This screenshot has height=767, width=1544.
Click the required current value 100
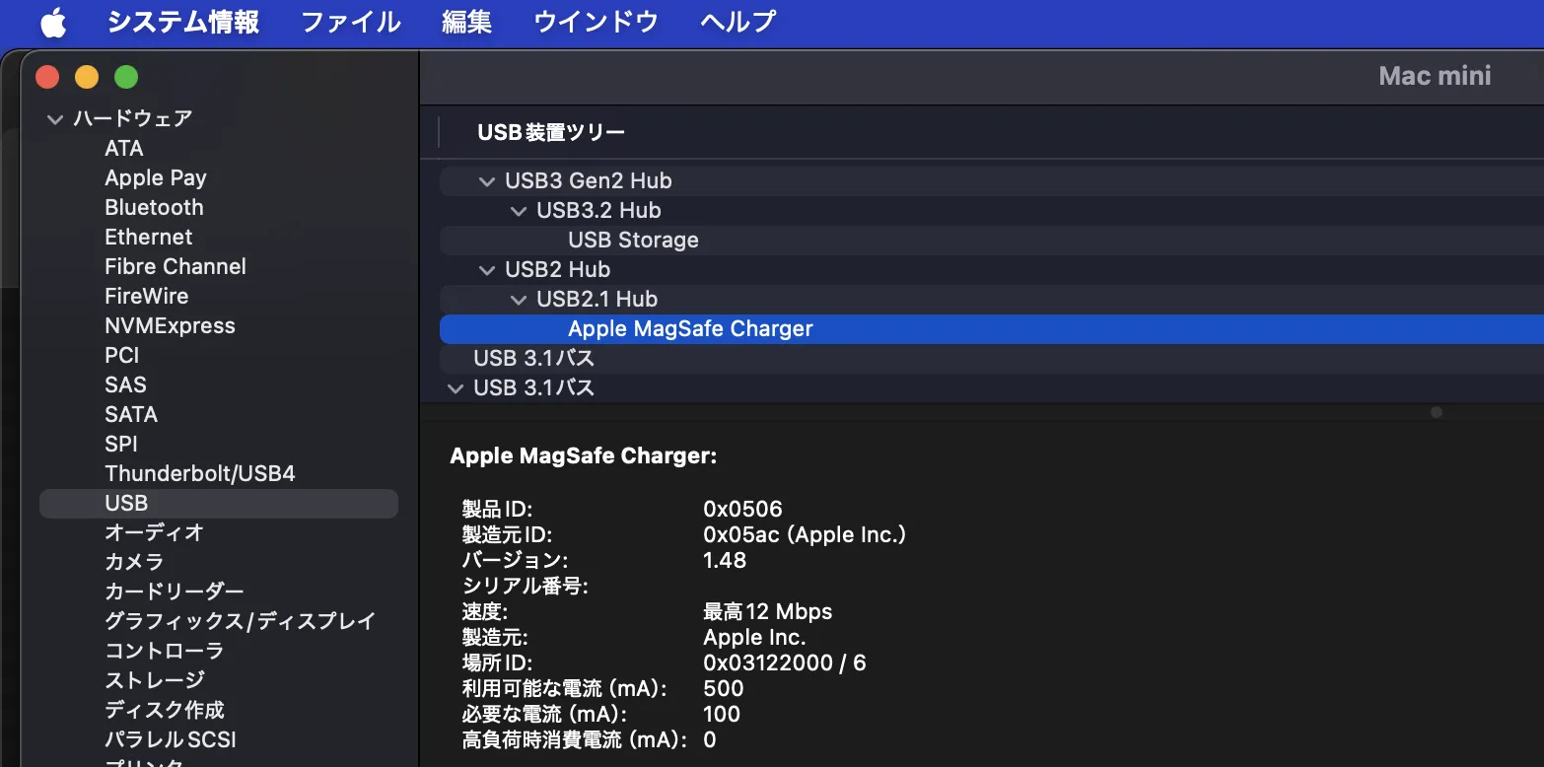722,715
